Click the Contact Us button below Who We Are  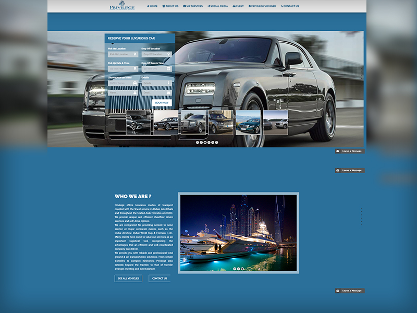(160, 279)
